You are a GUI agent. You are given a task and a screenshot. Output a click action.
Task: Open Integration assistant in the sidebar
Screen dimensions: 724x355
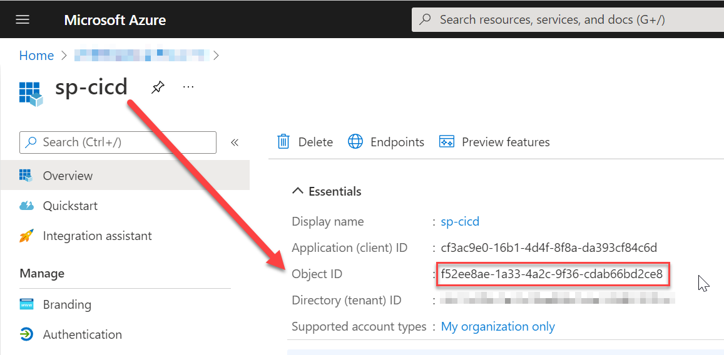(98, 236)
